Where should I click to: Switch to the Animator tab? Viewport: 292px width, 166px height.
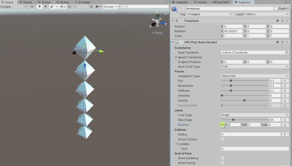point(84,2)
